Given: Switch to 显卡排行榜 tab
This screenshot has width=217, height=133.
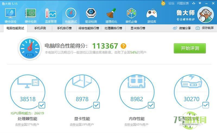Looking at the screenshot, I should (x=138, y=28).
